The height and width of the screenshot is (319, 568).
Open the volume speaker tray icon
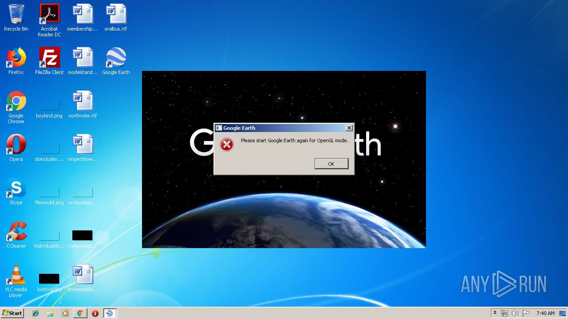point(515,313)
